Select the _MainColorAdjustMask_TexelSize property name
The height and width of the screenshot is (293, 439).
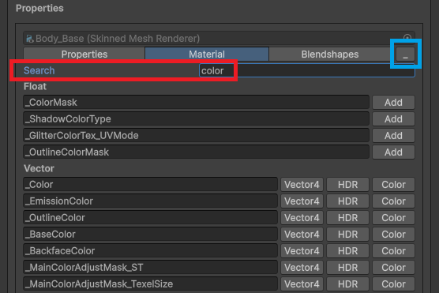150,284
